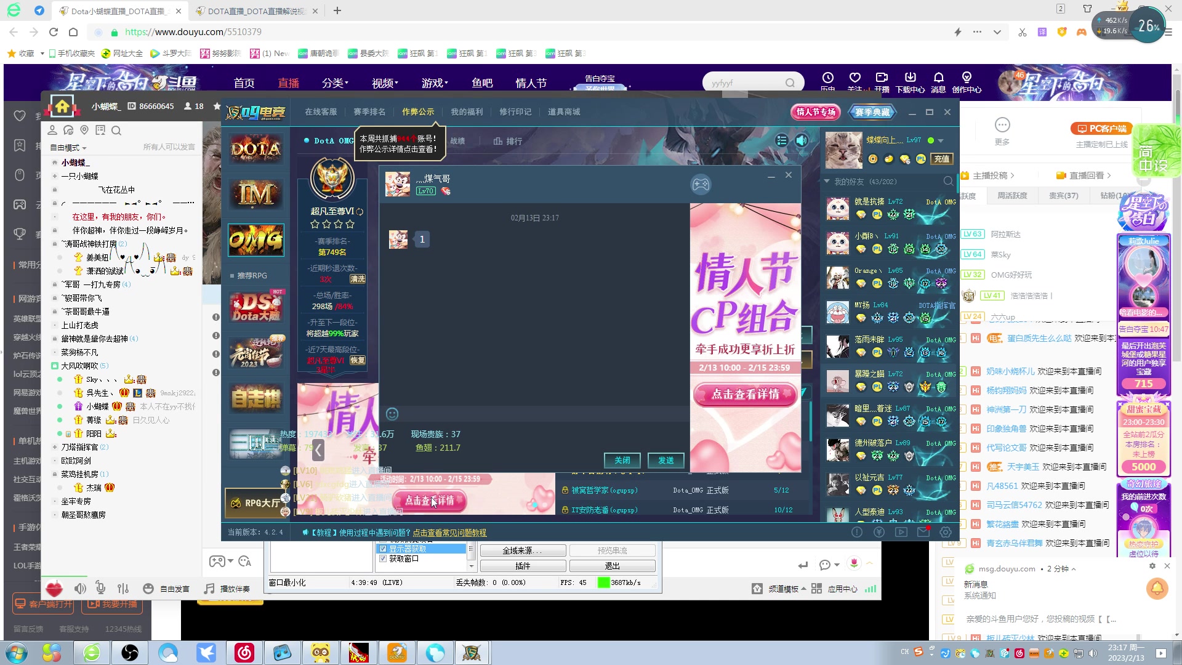Mute the platform sound speaker icon

(802, 140)
